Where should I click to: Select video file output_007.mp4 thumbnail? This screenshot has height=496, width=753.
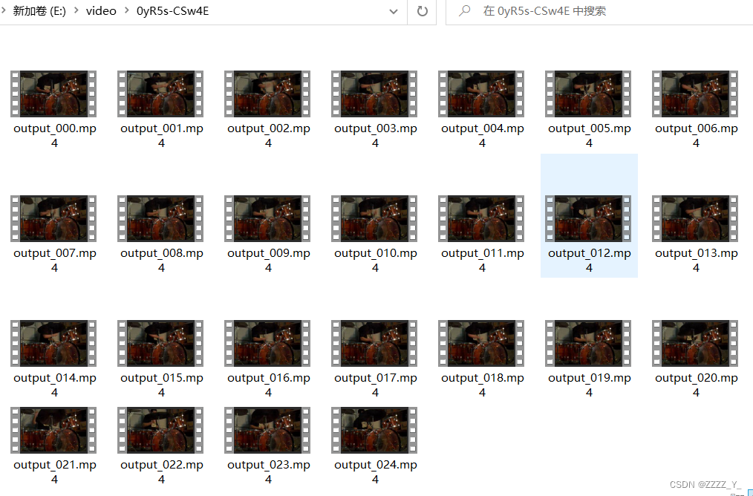(53, 218)
